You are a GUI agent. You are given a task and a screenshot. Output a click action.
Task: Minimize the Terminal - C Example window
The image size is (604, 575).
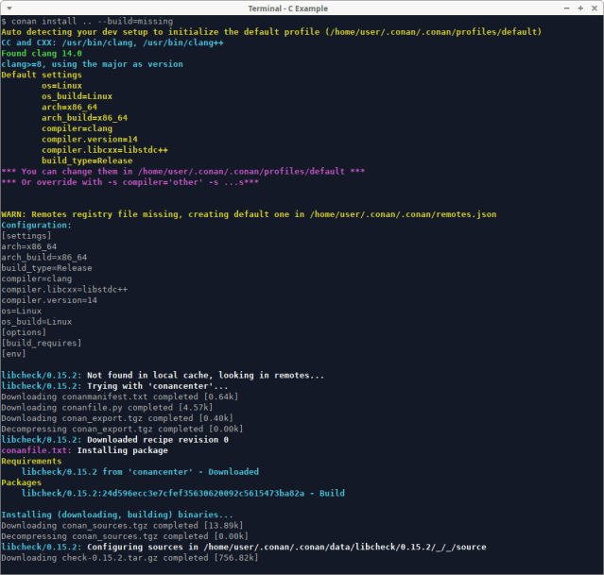566,8
